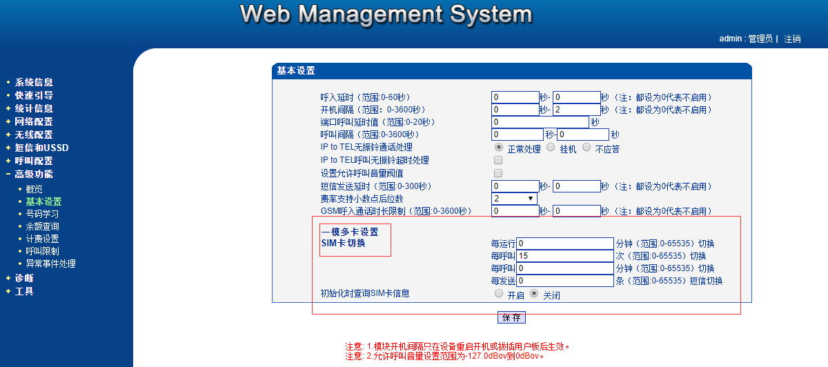Open the 基本设置 submenu page

(x=43, y=201)
